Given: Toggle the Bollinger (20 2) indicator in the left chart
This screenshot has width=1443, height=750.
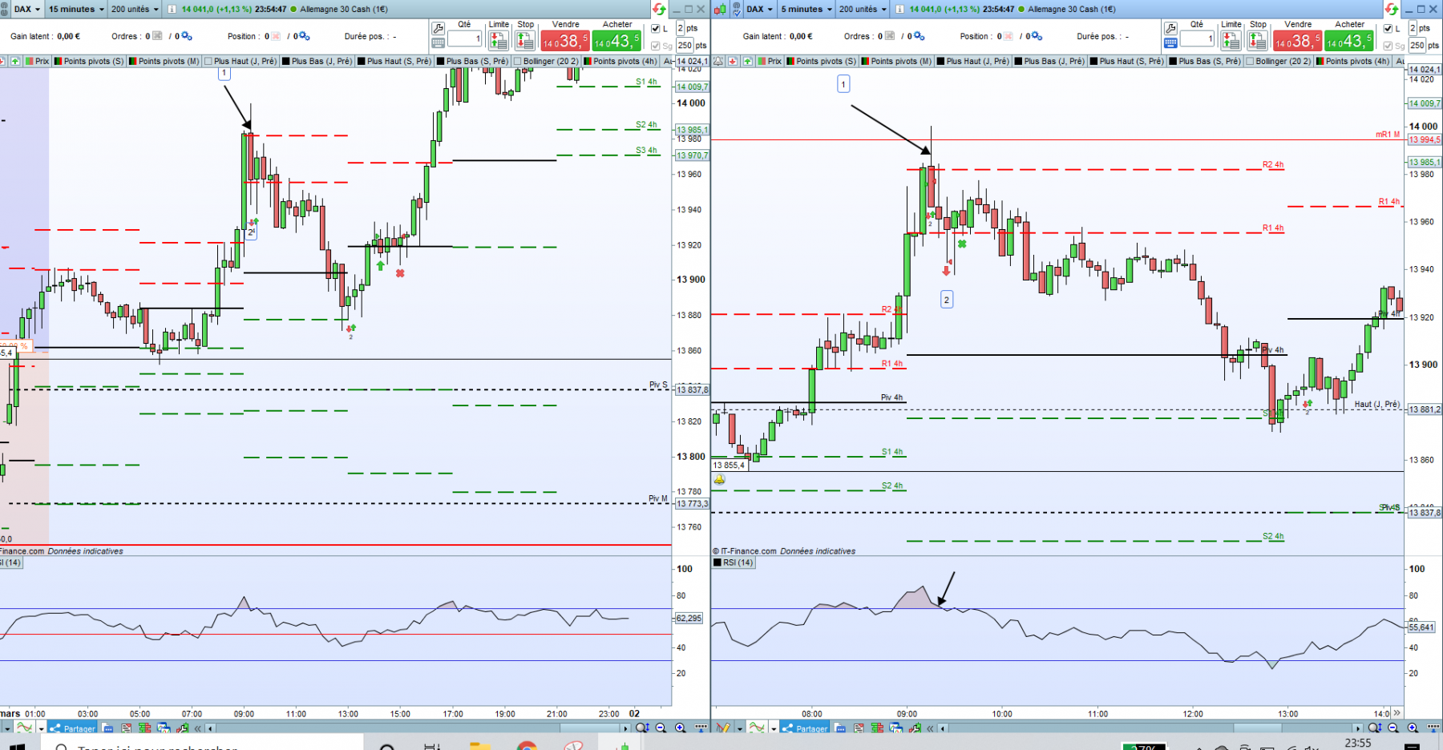Looking at the screenshot, I should tap(545, 61).
